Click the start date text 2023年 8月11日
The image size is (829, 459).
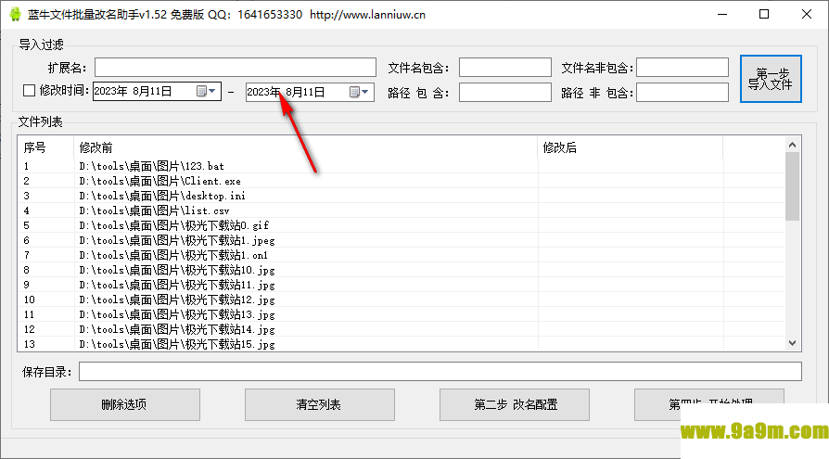point(133,91)
